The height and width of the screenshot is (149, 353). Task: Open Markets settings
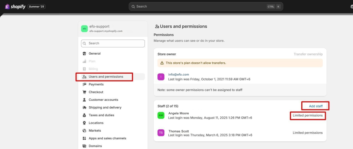click(x=95, y=130)
